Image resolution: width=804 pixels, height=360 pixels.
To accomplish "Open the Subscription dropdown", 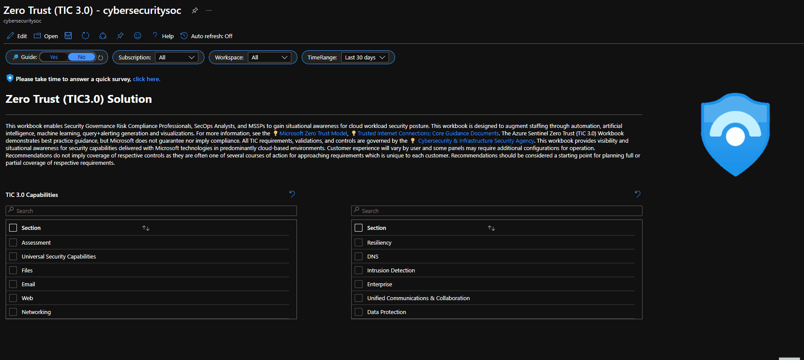I will tap(177, 57).
